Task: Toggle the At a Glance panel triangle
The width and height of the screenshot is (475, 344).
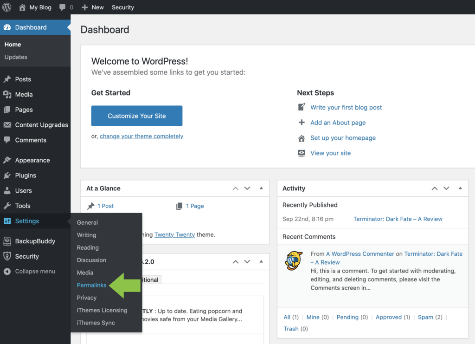Action: 261,188
